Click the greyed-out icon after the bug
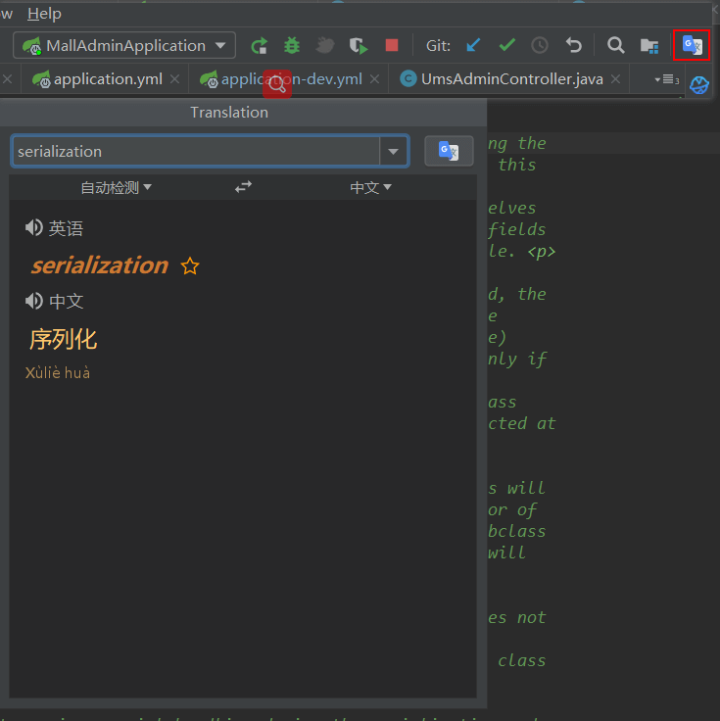This screenshot has width=720, height=721. pyautogui.click(x=324, y=45)
